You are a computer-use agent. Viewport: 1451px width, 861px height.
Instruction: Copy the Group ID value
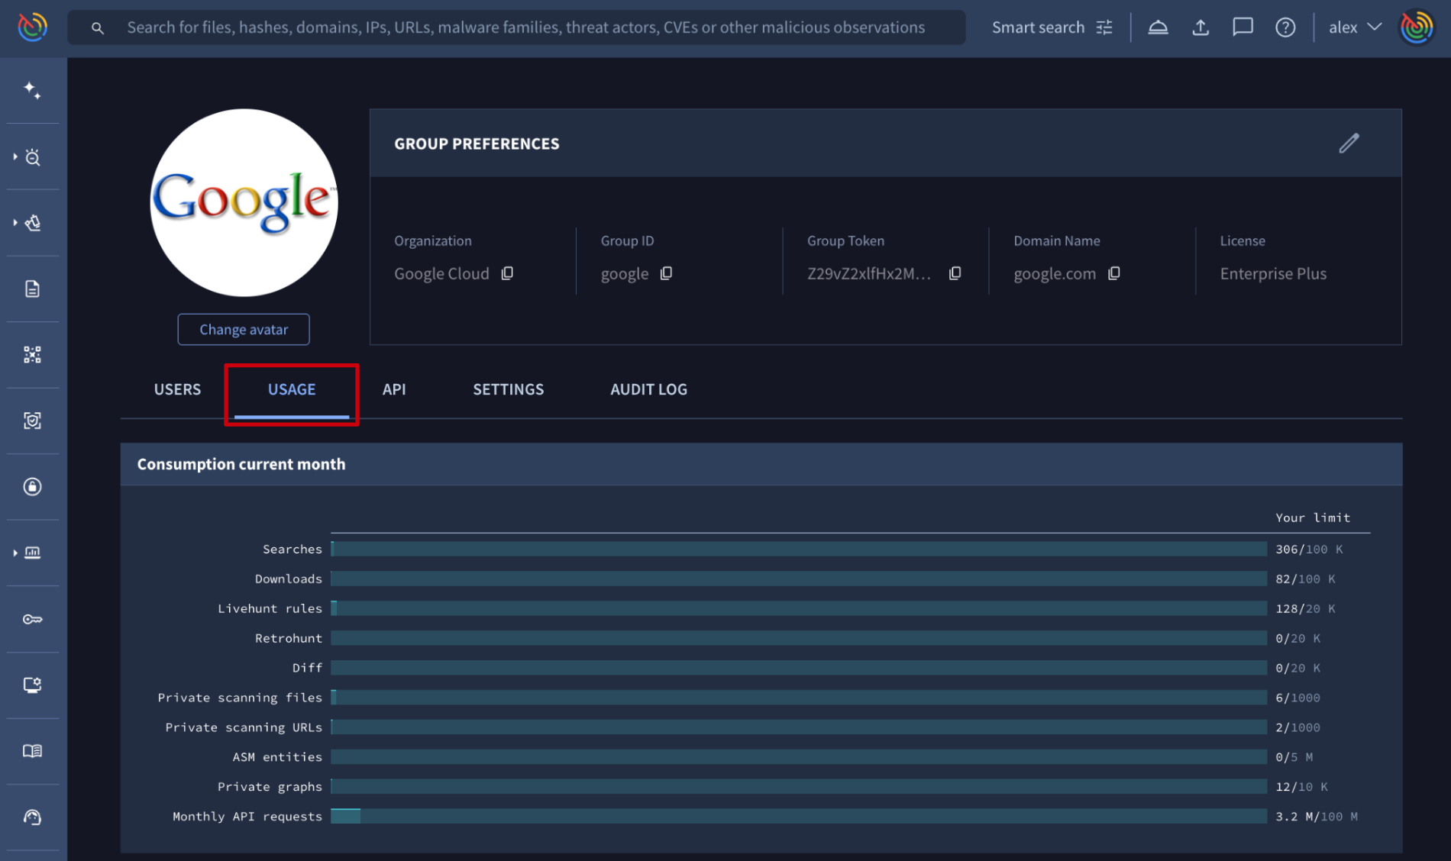tap(666, 273)
